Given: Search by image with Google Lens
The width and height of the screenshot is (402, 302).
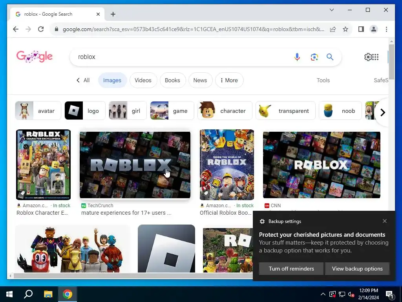Looking at the screenshot, I should (x=314, y=57).
